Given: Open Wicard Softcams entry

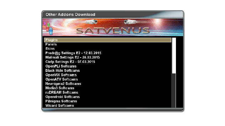Looking at the screenshot, I should (107, 105).
